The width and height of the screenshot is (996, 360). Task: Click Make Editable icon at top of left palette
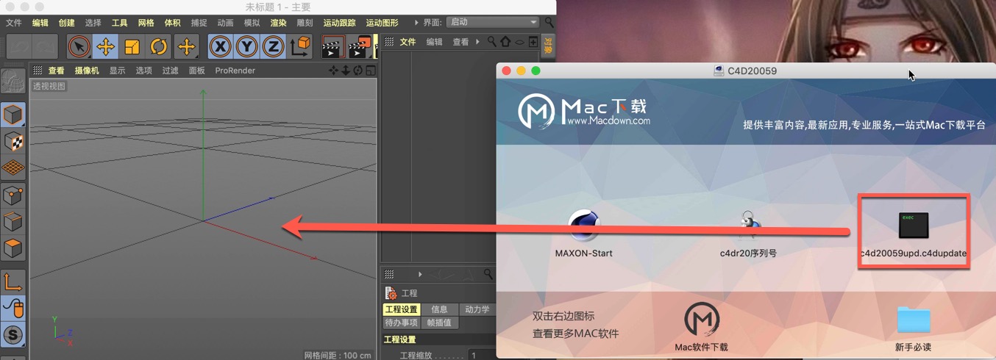pos(13,82)
